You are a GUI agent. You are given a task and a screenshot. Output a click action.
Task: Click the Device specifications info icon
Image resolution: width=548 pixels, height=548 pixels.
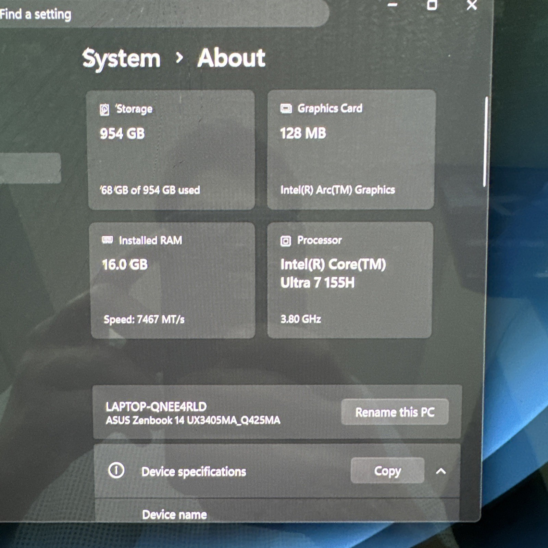coord(116,470)
